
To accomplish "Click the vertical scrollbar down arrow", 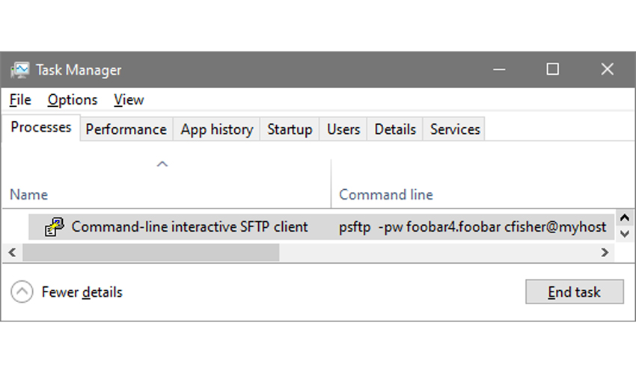I will point(625,234).
